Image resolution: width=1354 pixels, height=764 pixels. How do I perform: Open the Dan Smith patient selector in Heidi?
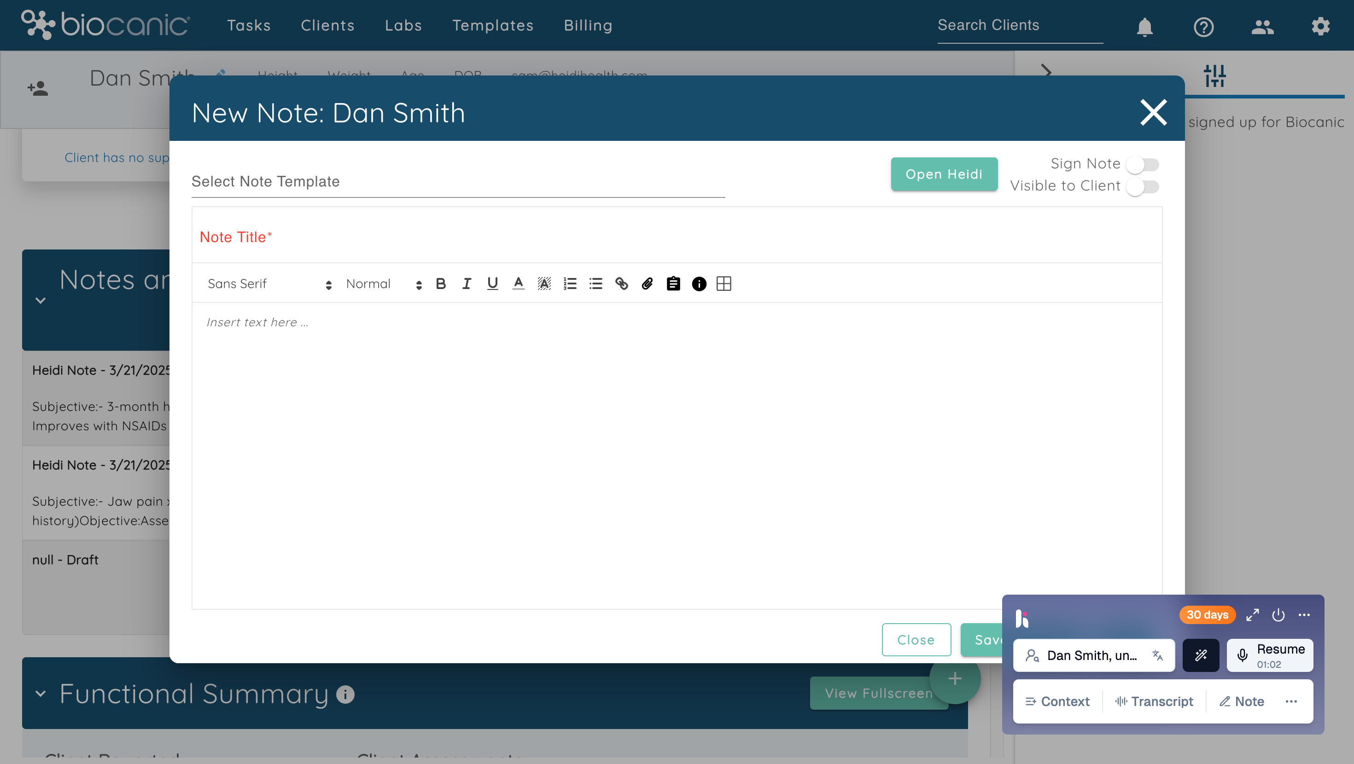tap(1093, 655)
